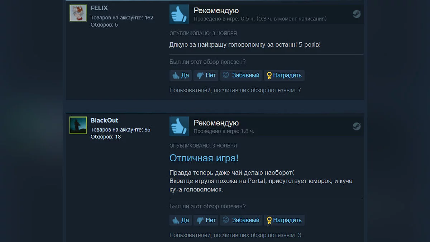
Task: Vote "Нет" on BlackOut's review
Action: [x=206, y=220]
